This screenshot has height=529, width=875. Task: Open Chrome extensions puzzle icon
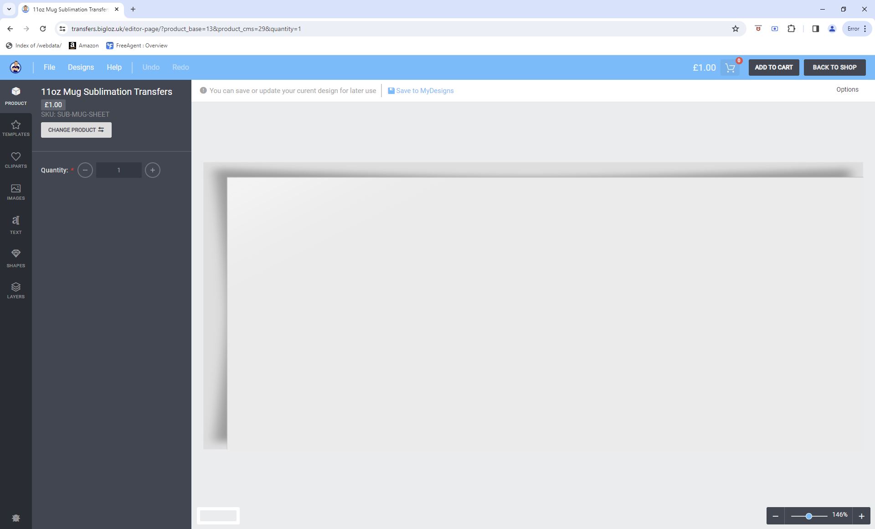[791, 29]
